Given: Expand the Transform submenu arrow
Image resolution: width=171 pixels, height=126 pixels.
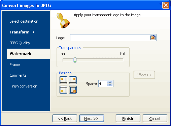Looking at the screenshot, I should click(34, 32).
